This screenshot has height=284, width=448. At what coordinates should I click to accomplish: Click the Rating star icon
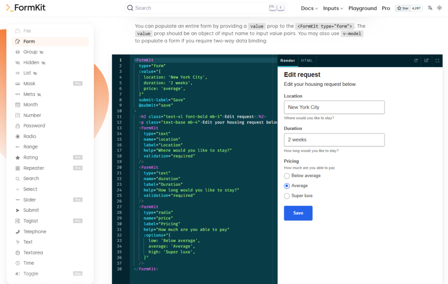17,157
